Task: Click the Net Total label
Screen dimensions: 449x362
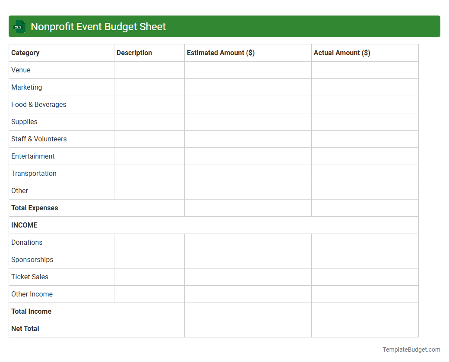Action: (25, 328)
